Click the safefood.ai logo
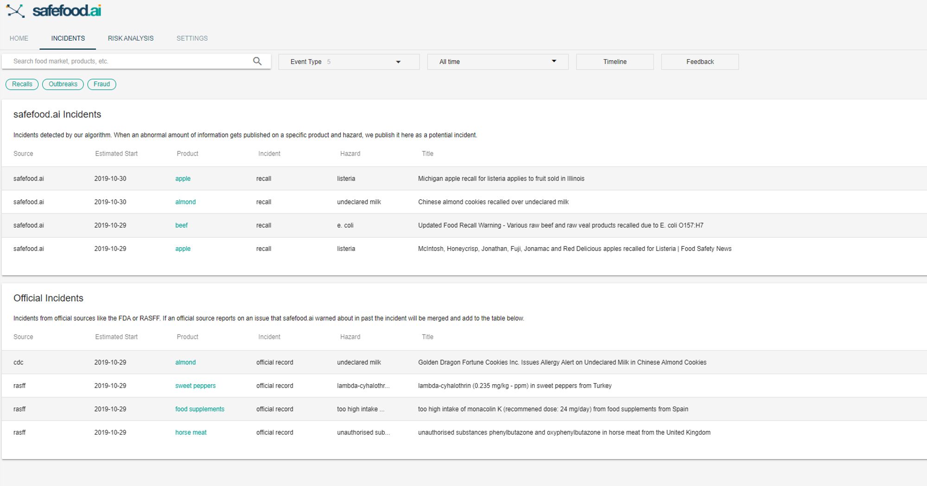 coord(53,11)
